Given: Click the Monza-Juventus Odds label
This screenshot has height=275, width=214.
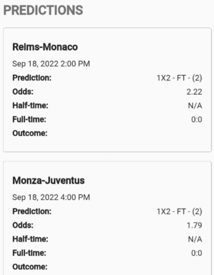Looking at the screenshot, I should (23, 225).
